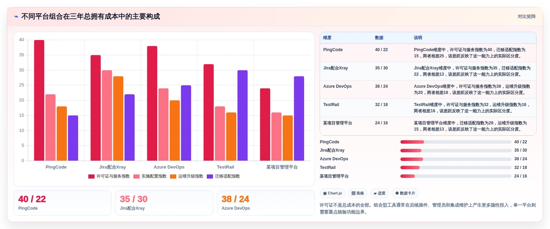Click the Azure DevOps progress bar

pos(456,159)
